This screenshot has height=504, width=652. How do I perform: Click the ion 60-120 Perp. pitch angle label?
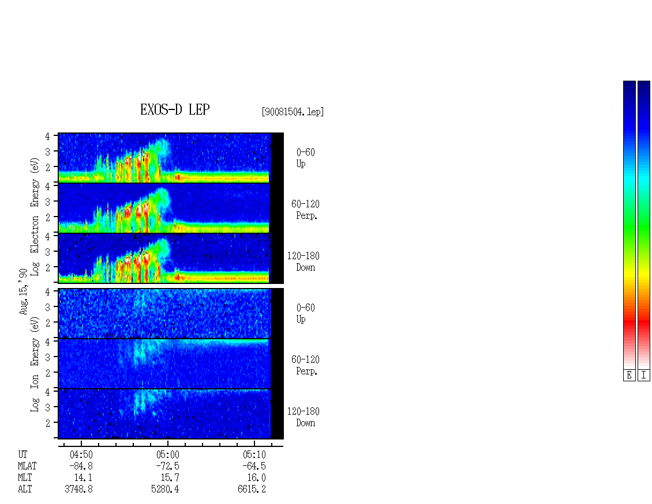(305, 365)
